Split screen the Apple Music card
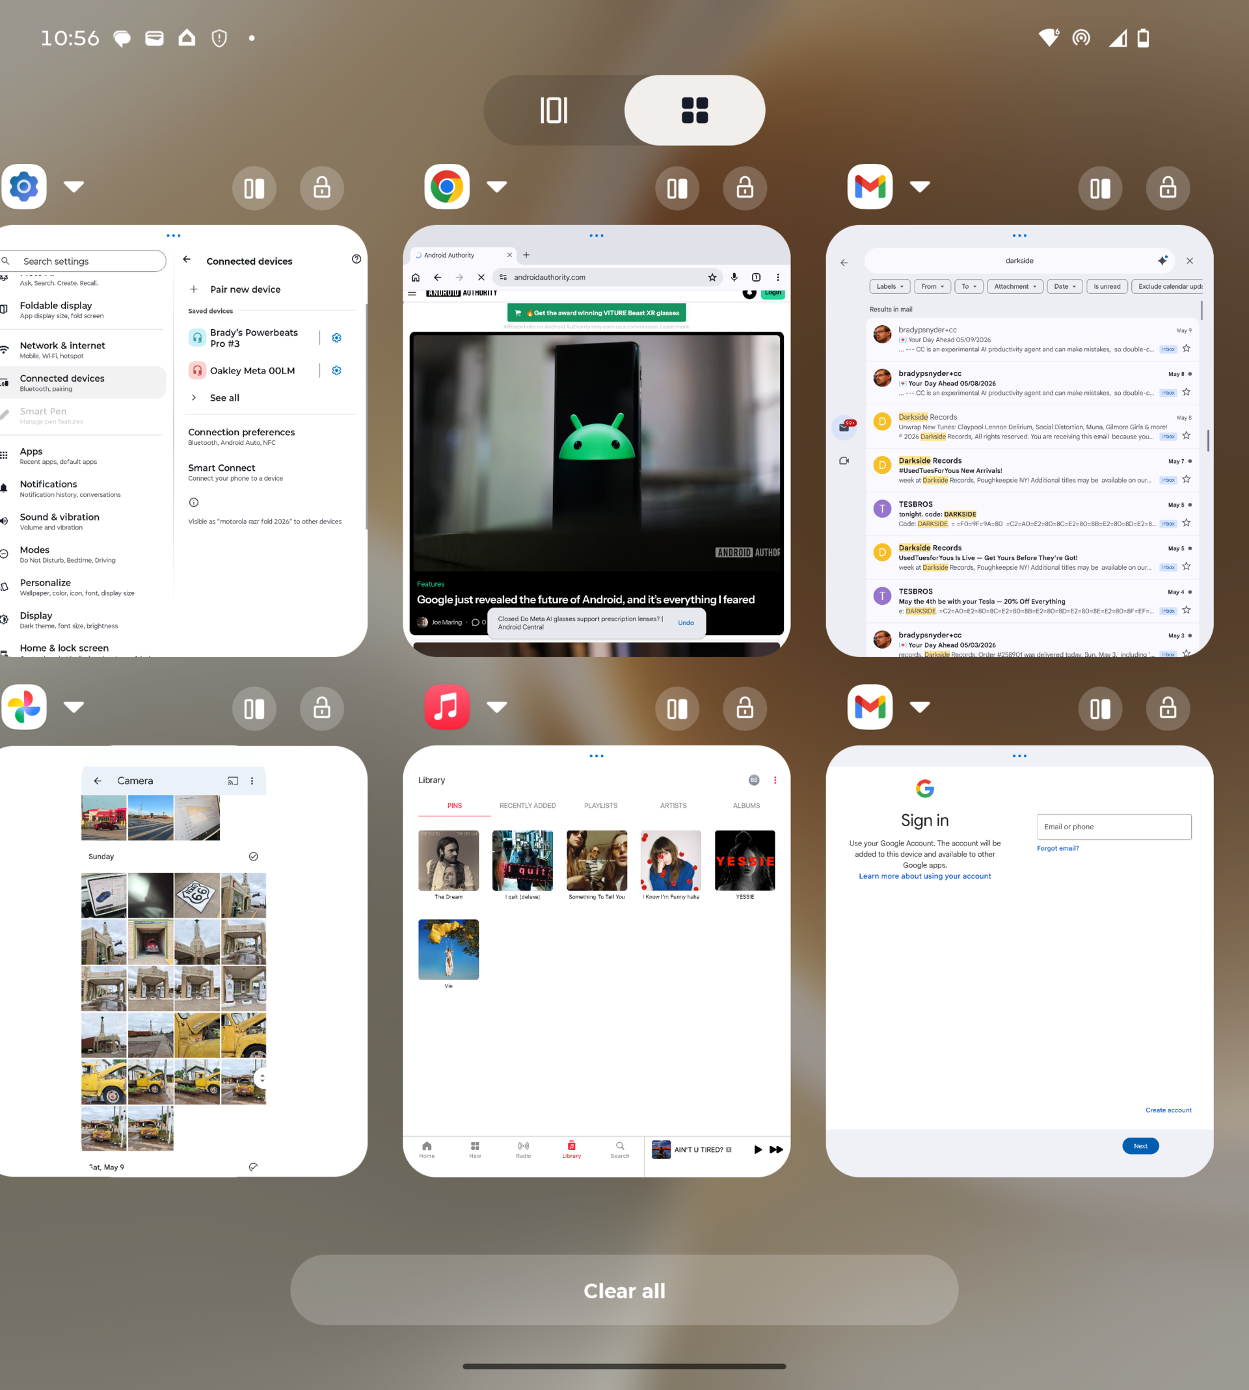 click(677, 708)
